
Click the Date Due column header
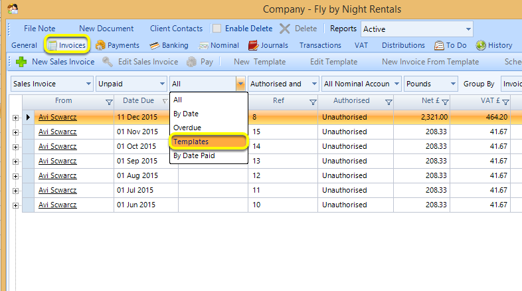pos(138,100)
